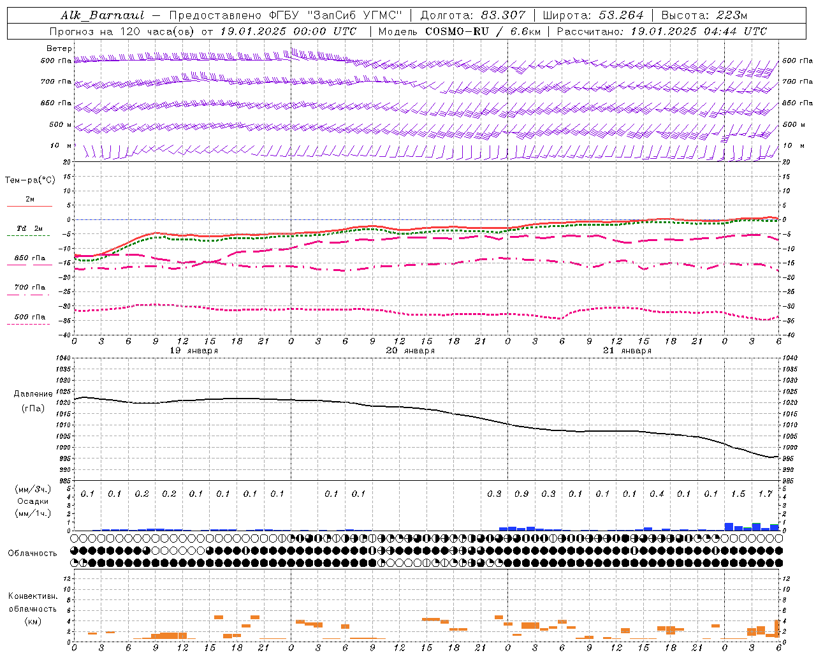816x653 pixels.
Task: Click -40 on the left temperature axis
Action: pyautogui.click(x=66, y=335)
